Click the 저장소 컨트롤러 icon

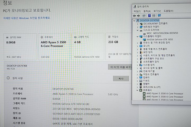pos(141,74)
